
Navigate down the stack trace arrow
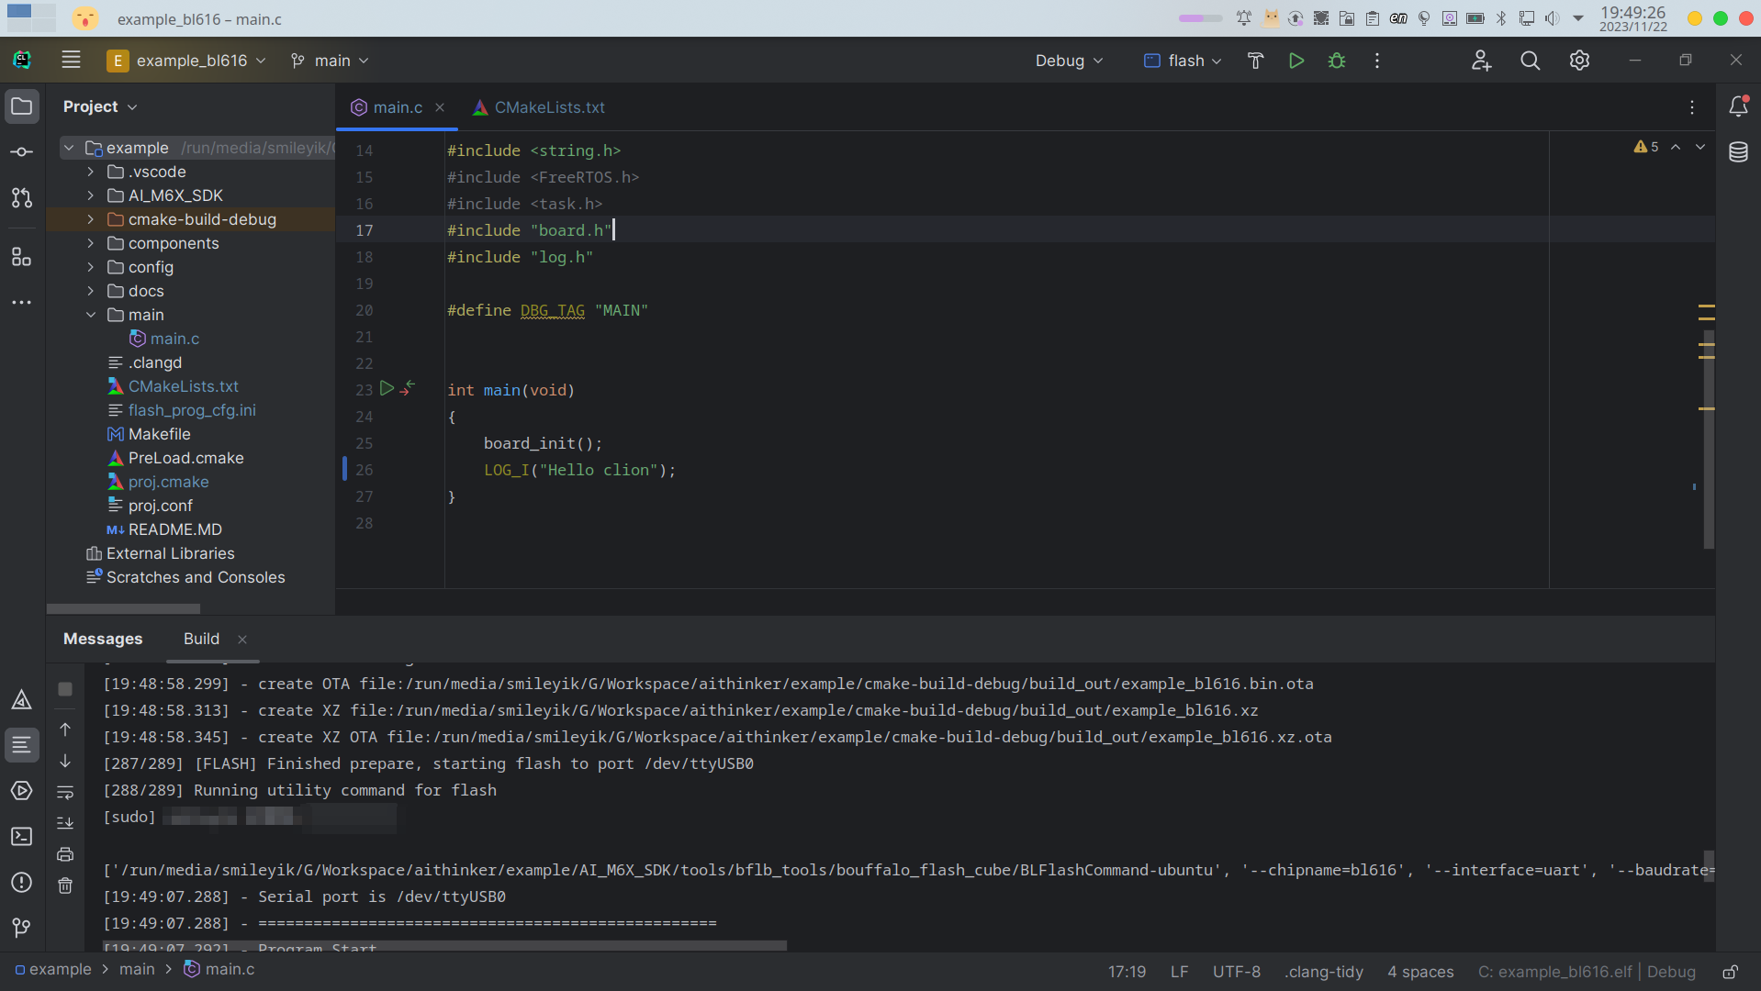[65, 761]
